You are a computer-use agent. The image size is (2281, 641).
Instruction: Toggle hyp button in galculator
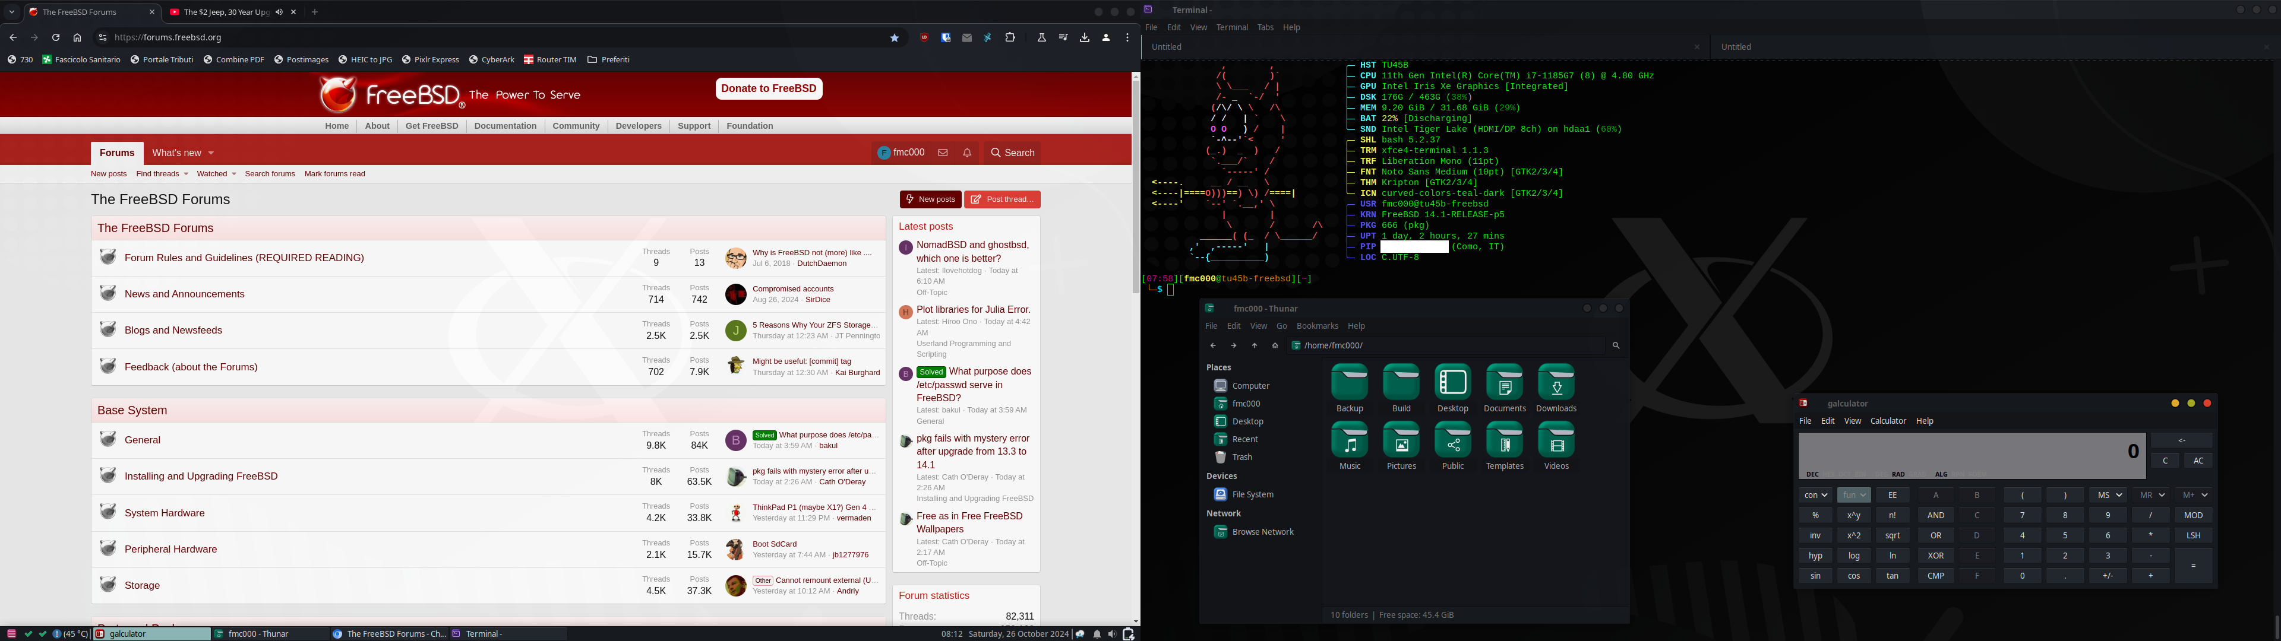(1814, 556)
